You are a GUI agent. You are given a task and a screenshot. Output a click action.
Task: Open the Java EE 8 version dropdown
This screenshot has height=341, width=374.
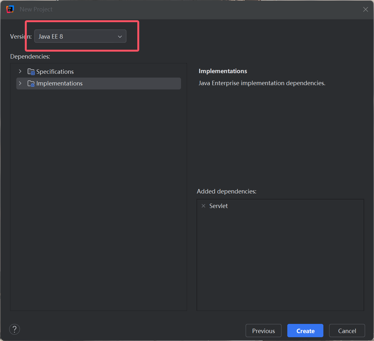pos(80,36)
